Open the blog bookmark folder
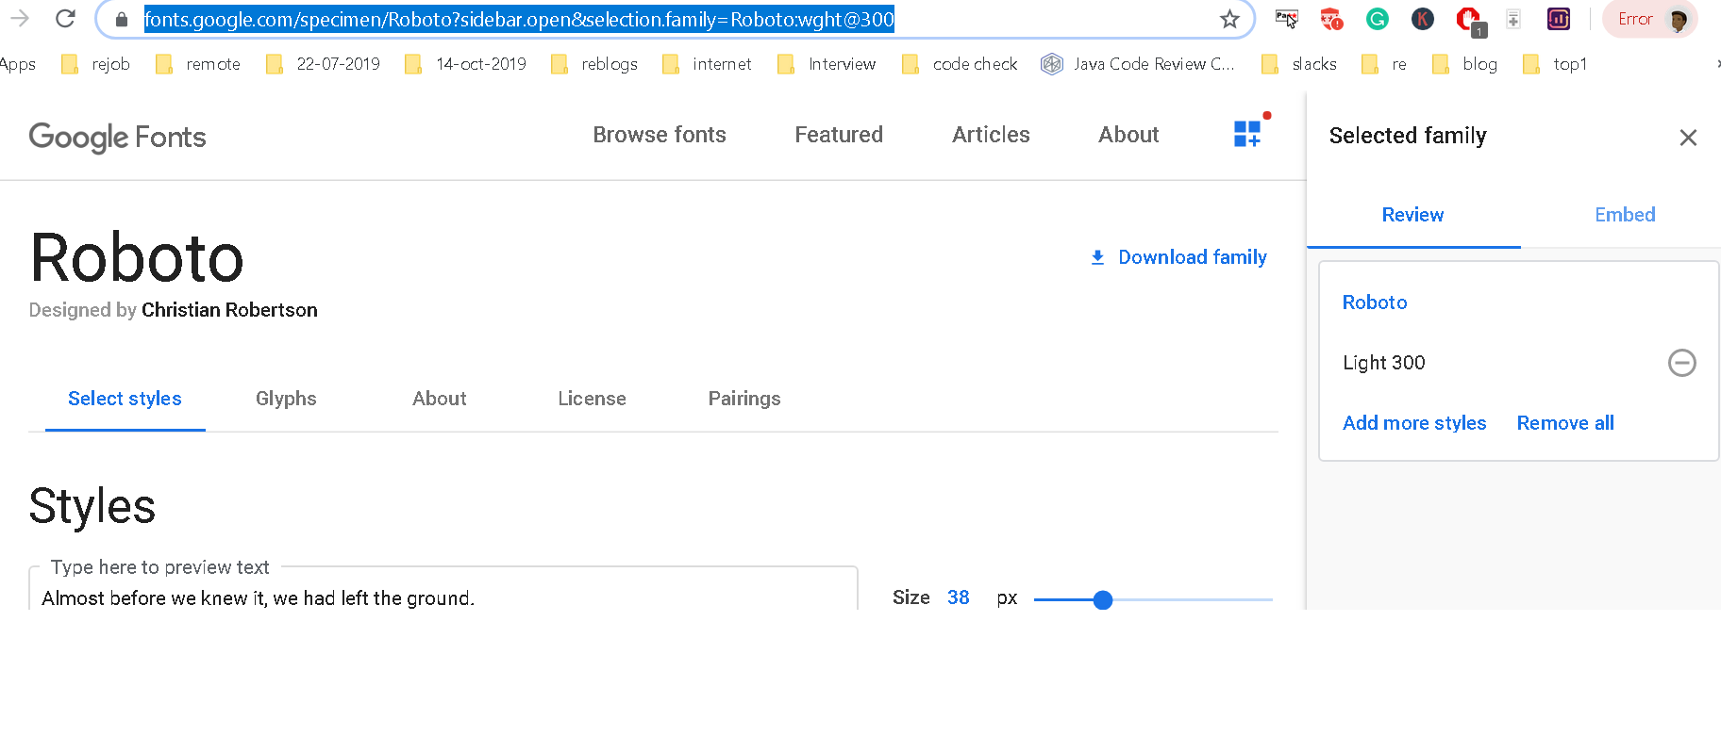 [x=1464, y=64]
